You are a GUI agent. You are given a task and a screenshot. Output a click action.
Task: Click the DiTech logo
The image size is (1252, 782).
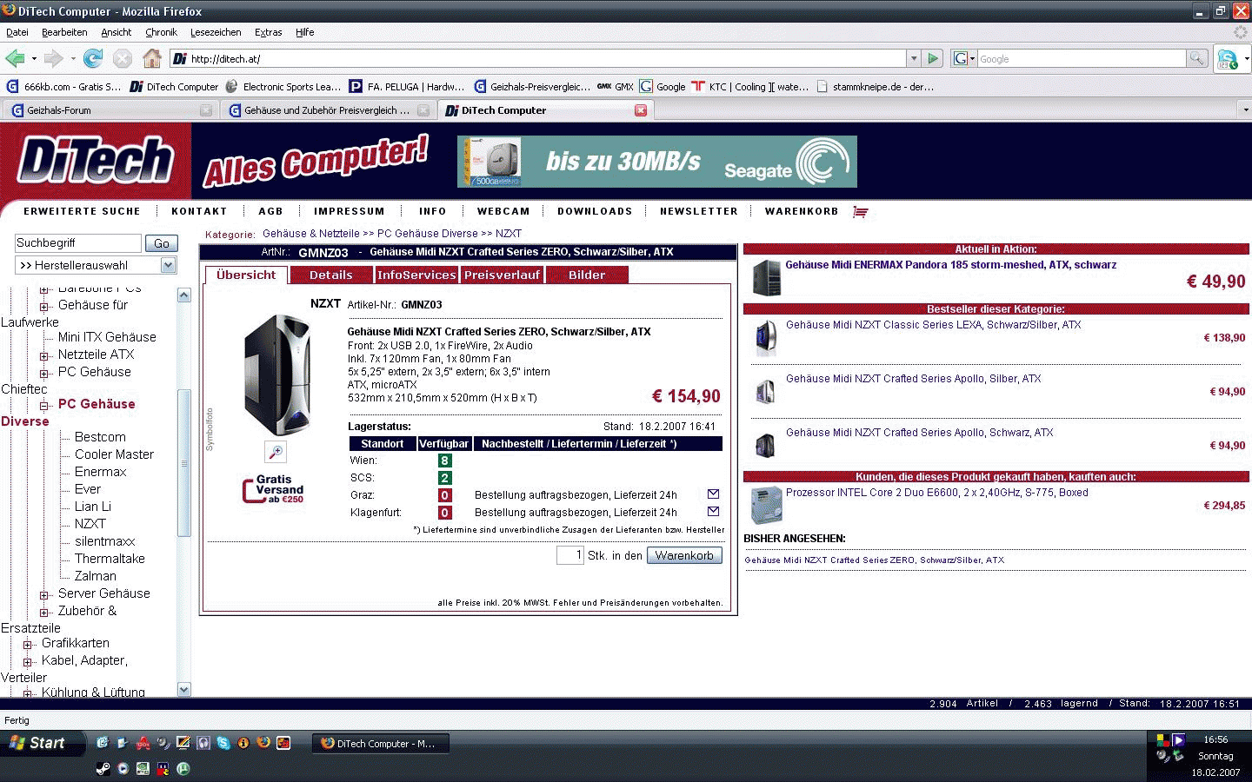[x=96, y=160]
